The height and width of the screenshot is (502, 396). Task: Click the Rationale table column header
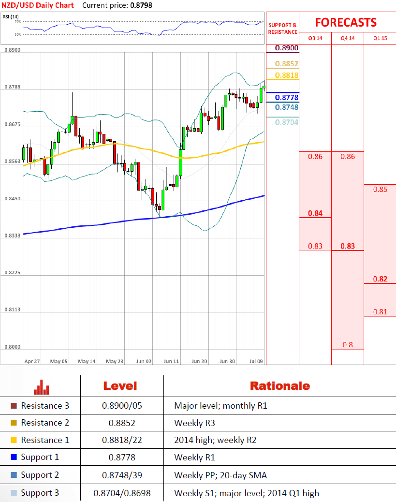tap(280, 386)
